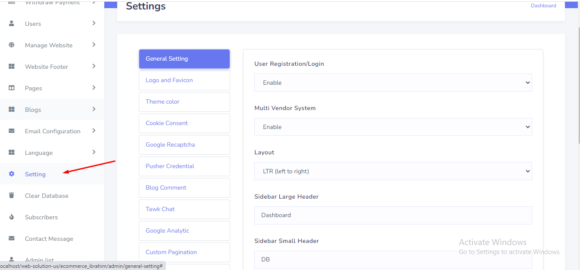580x270 pixels.
Task: Click the Sidebar Large Header input field
Action: pos(393,215)
